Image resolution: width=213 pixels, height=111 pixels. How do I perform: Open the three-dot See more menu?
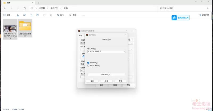pyautogui.click(x=84, y=15)
